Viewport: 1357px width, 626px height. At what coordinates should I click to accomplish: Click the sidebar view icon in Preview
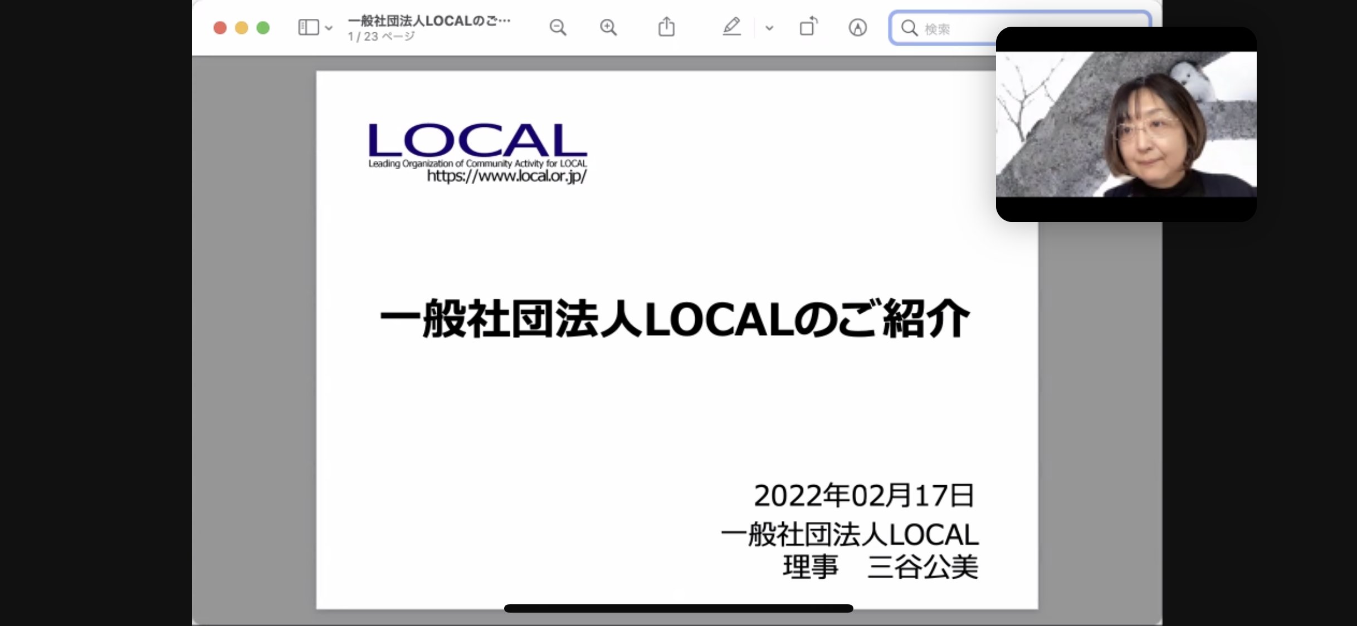click(308, 27)
